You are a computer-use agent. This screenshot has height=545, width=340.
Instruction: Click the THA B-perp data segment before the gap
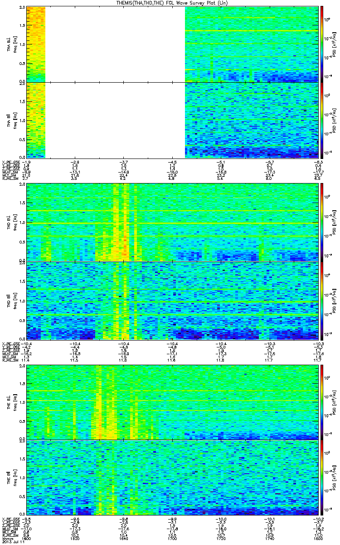(x=36, y=44)
